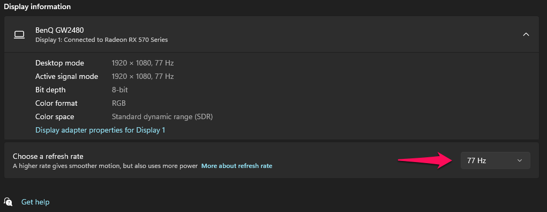Viewport: 547px width, 212px height.
Task: Open Display adapter properties for Display 1
Action: point(100,130)
